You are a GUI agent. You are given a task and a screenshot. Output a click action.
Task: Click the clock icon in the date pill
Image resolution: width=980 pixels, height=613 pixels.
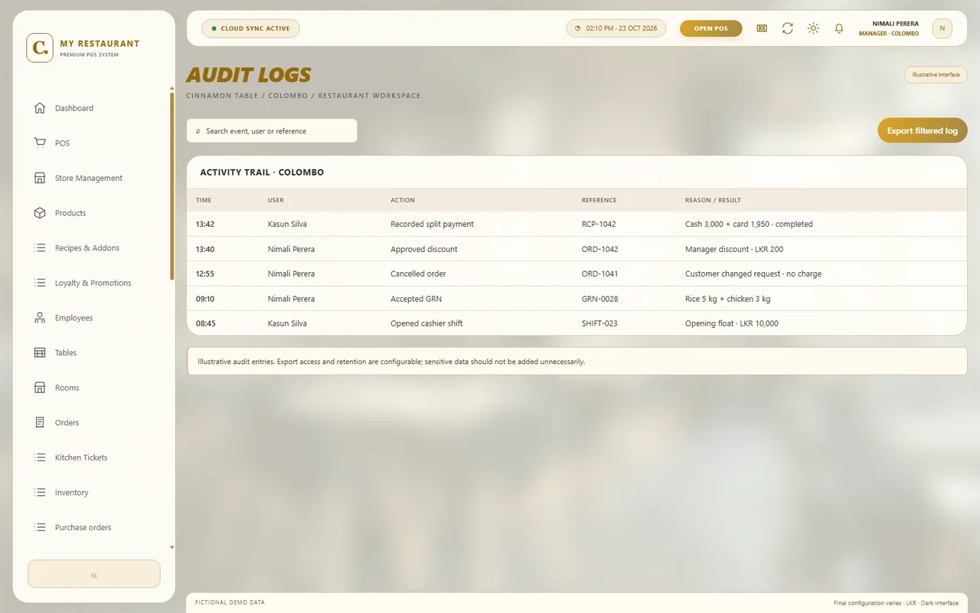point(578,28)
